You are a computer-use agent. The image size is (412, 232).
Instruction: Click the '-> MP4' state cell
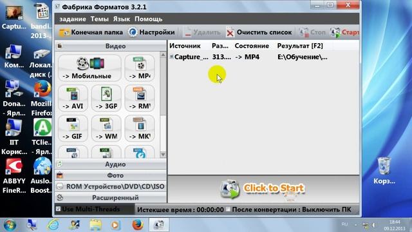point(247,57)
